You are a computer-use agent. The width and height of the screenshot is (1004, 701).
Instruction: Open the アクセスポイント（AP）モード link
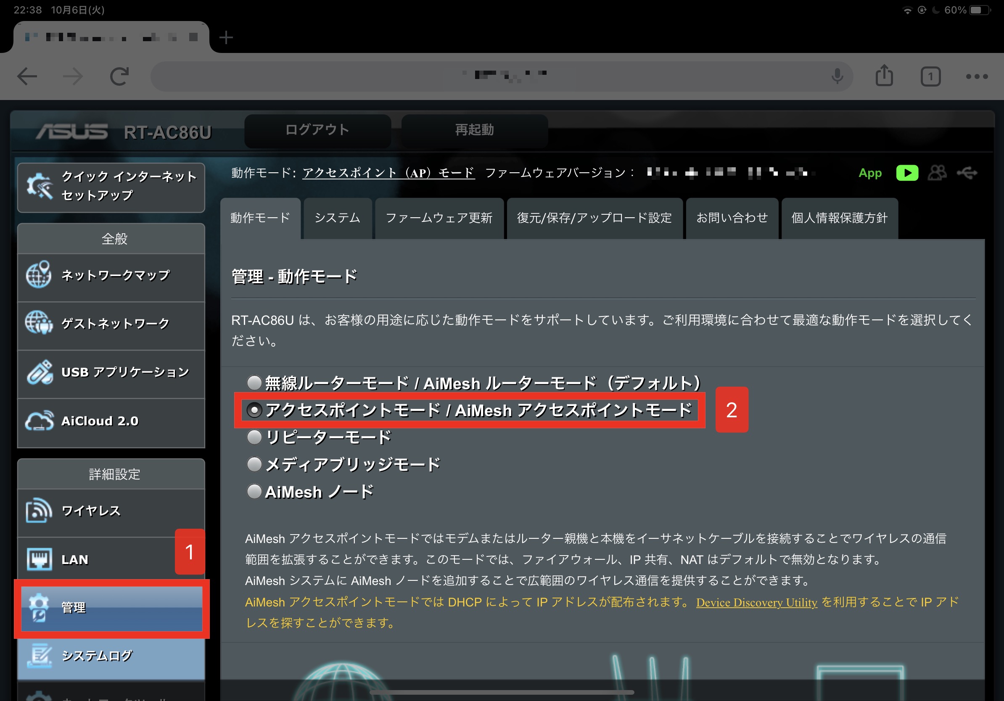click(389, 173)
